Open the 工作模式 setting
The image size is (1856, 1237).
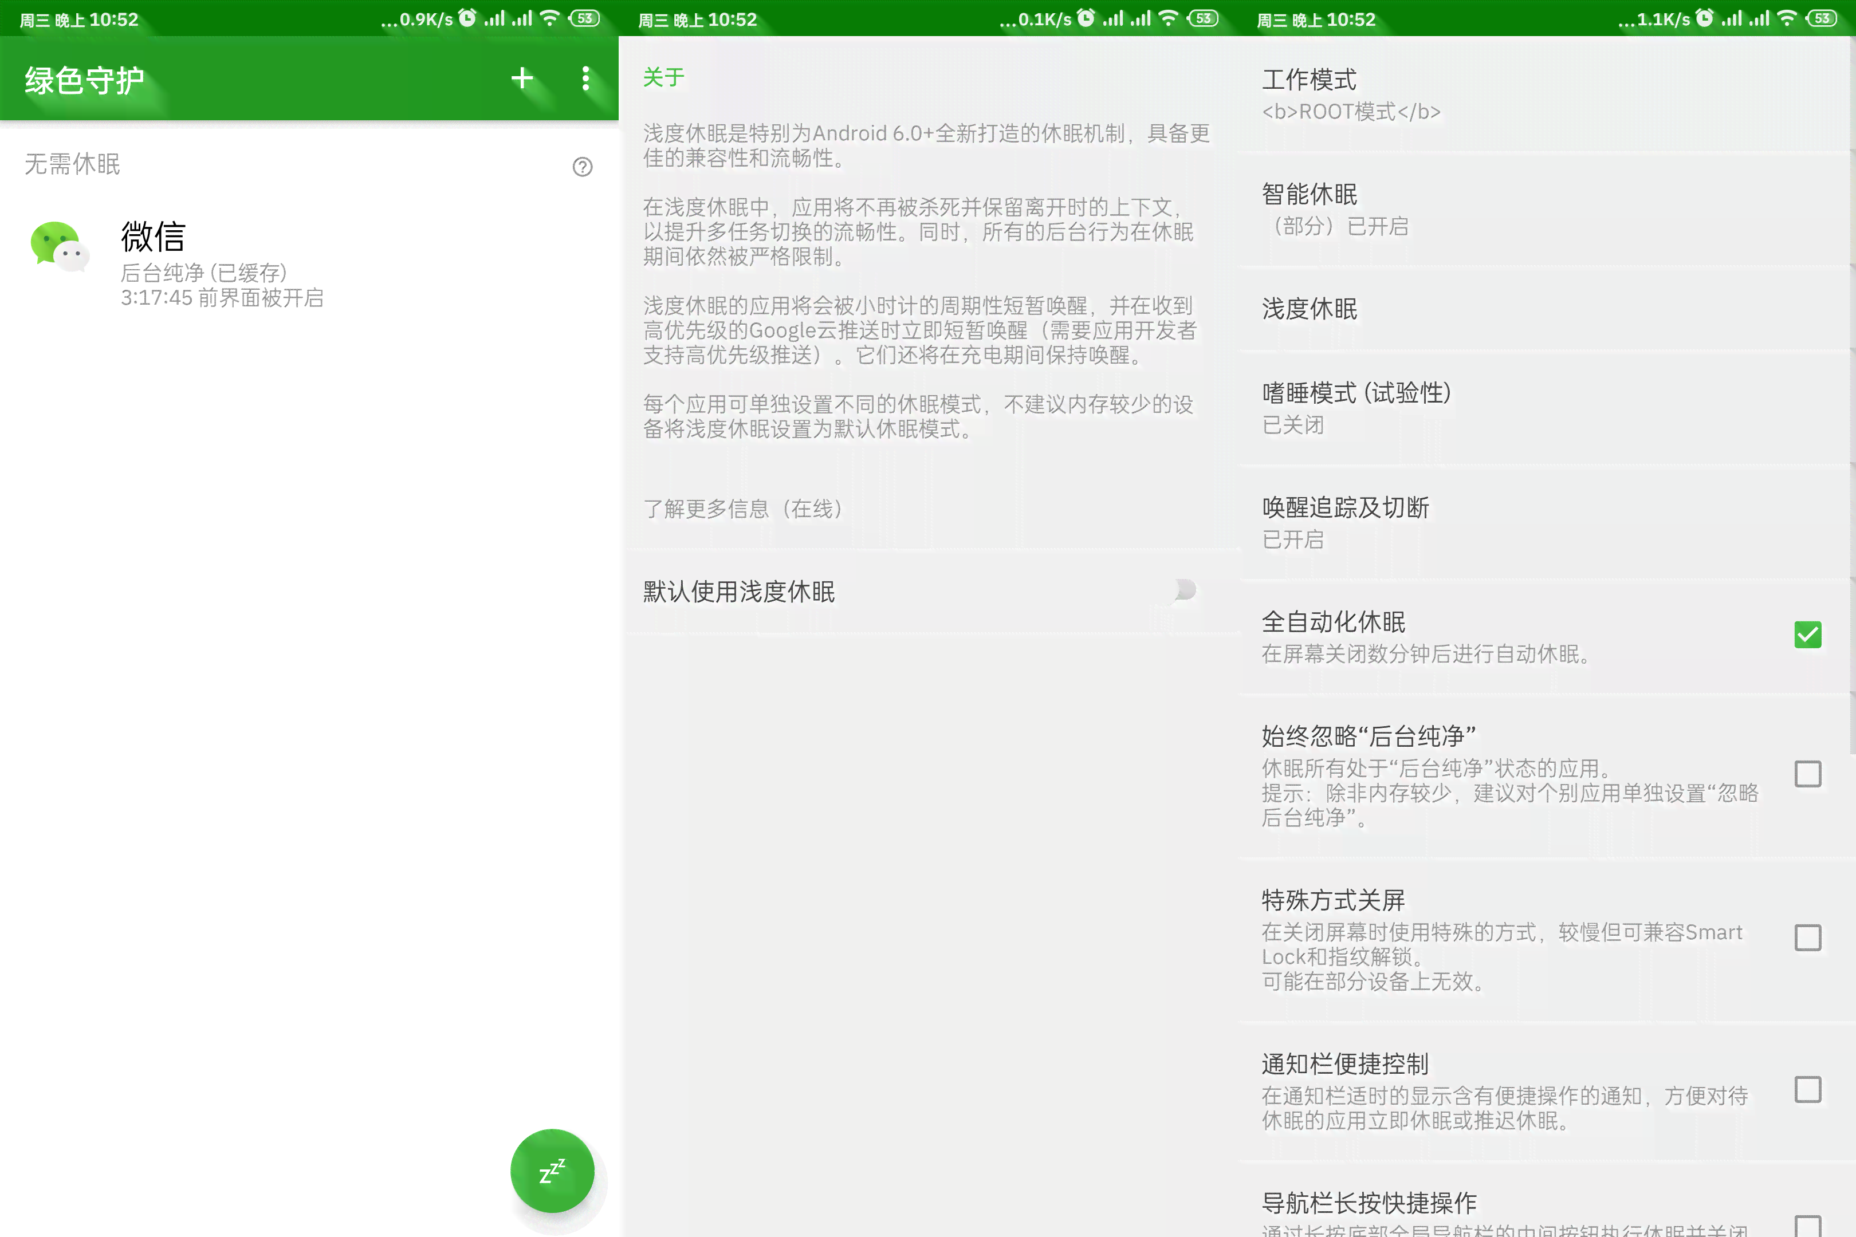[x=1547, y=94]
